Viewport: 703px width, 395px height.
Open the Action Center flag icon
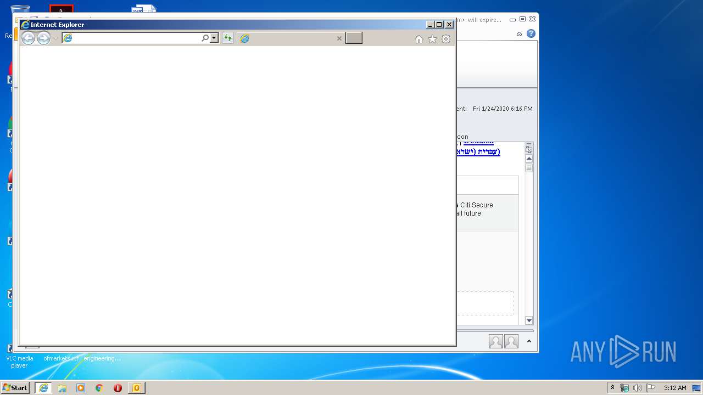(651, 388)
